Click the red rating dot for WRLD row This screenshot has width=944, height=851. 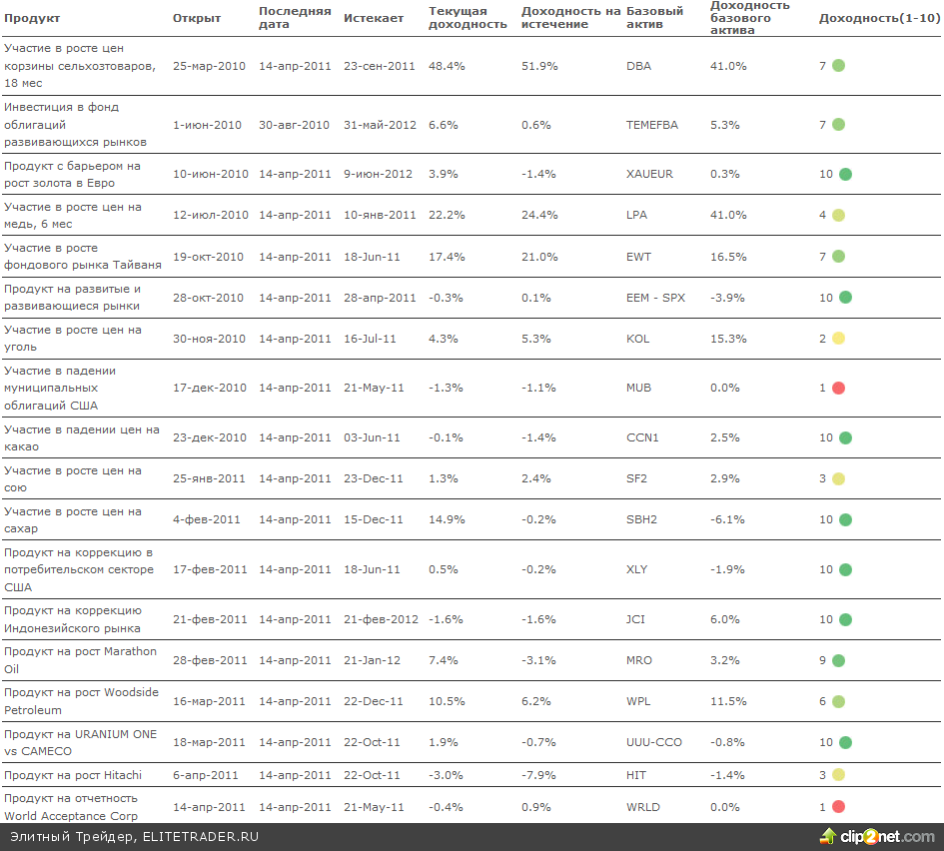click(x=838, y=807)
